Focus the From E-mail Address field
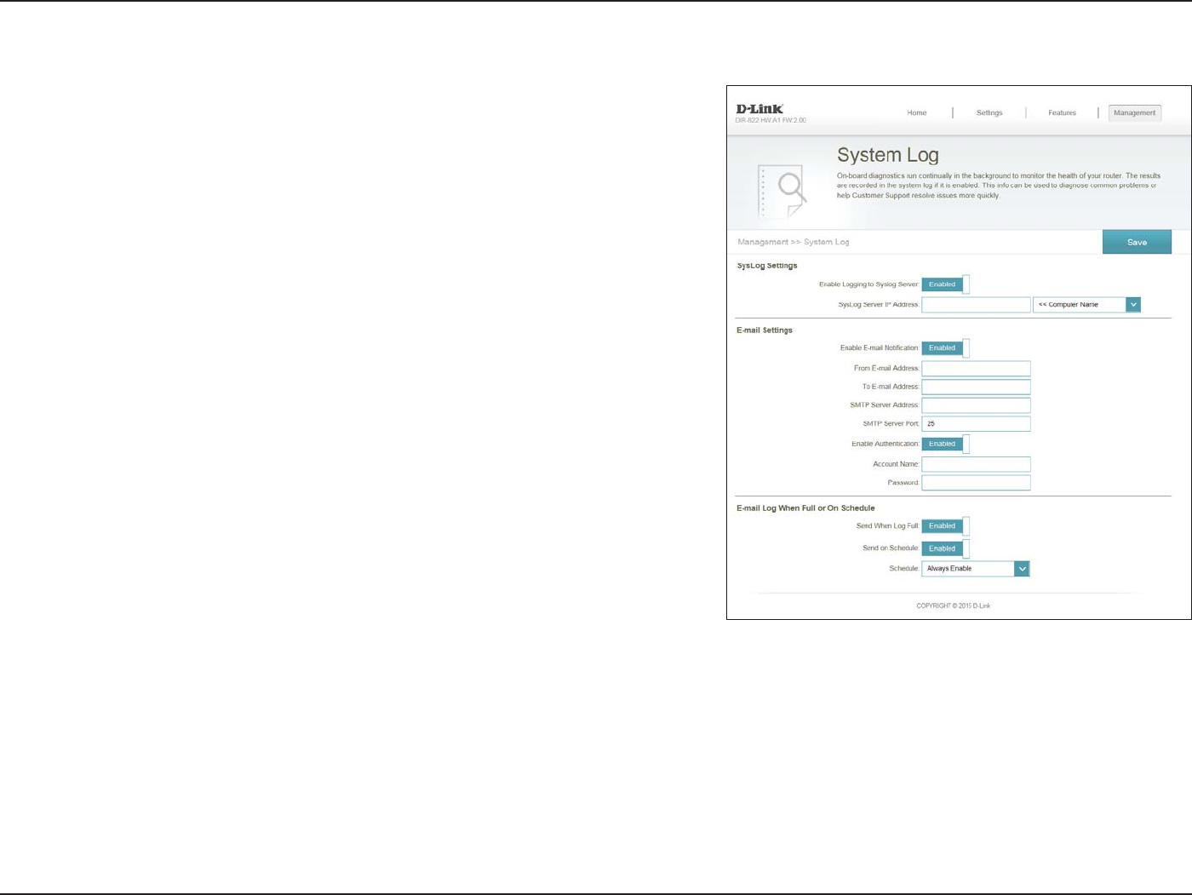The width and height of the screenshot is (1192, 895). point(976,369)
